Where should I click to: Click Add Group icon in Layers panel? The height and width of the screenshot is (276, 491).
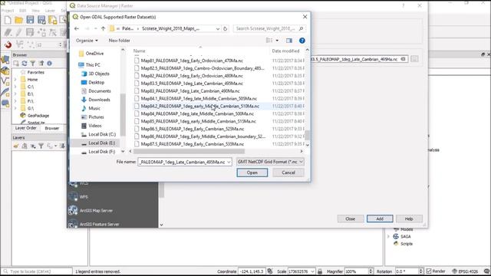(x=25, y=146)
